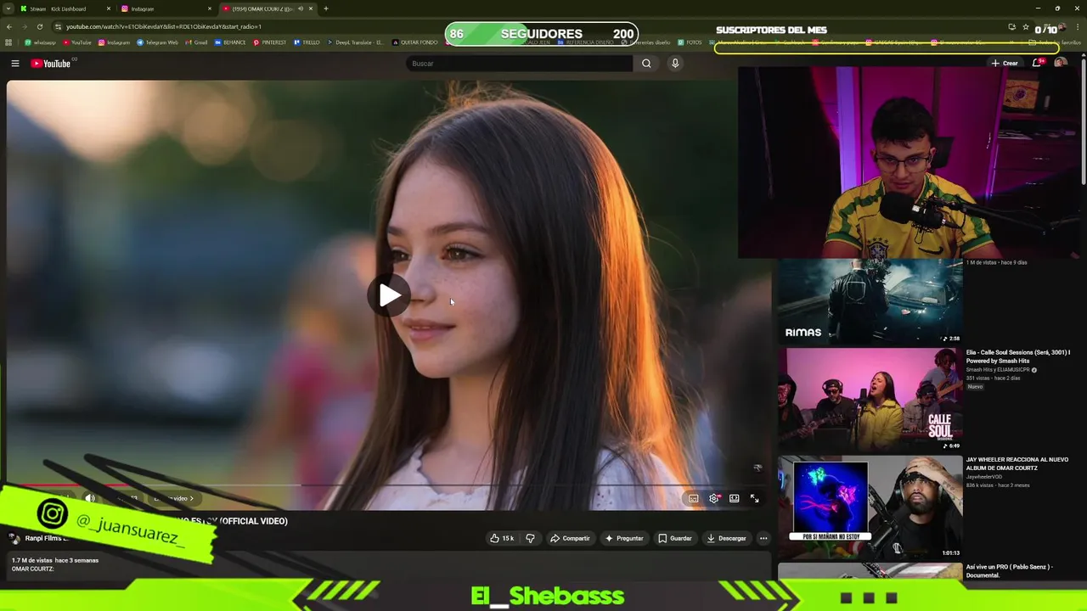Open the more actions three-dot menu
The width and height of the screenshot is (1087, 611).
coord(763,538)
